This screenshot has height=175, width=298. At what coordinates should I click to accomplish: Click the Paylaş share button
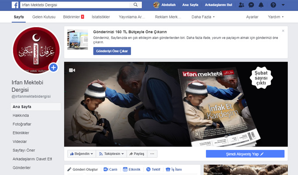(x=137, y=154)
